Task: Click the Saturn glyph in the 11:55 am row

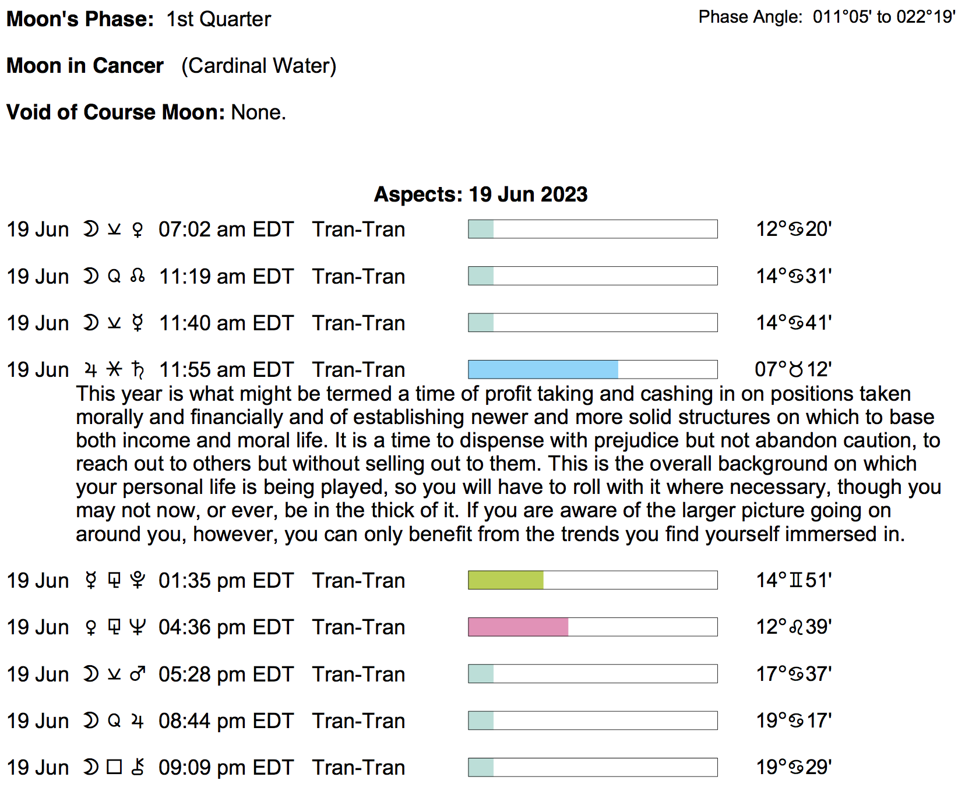Action: [x=138, y=370]
